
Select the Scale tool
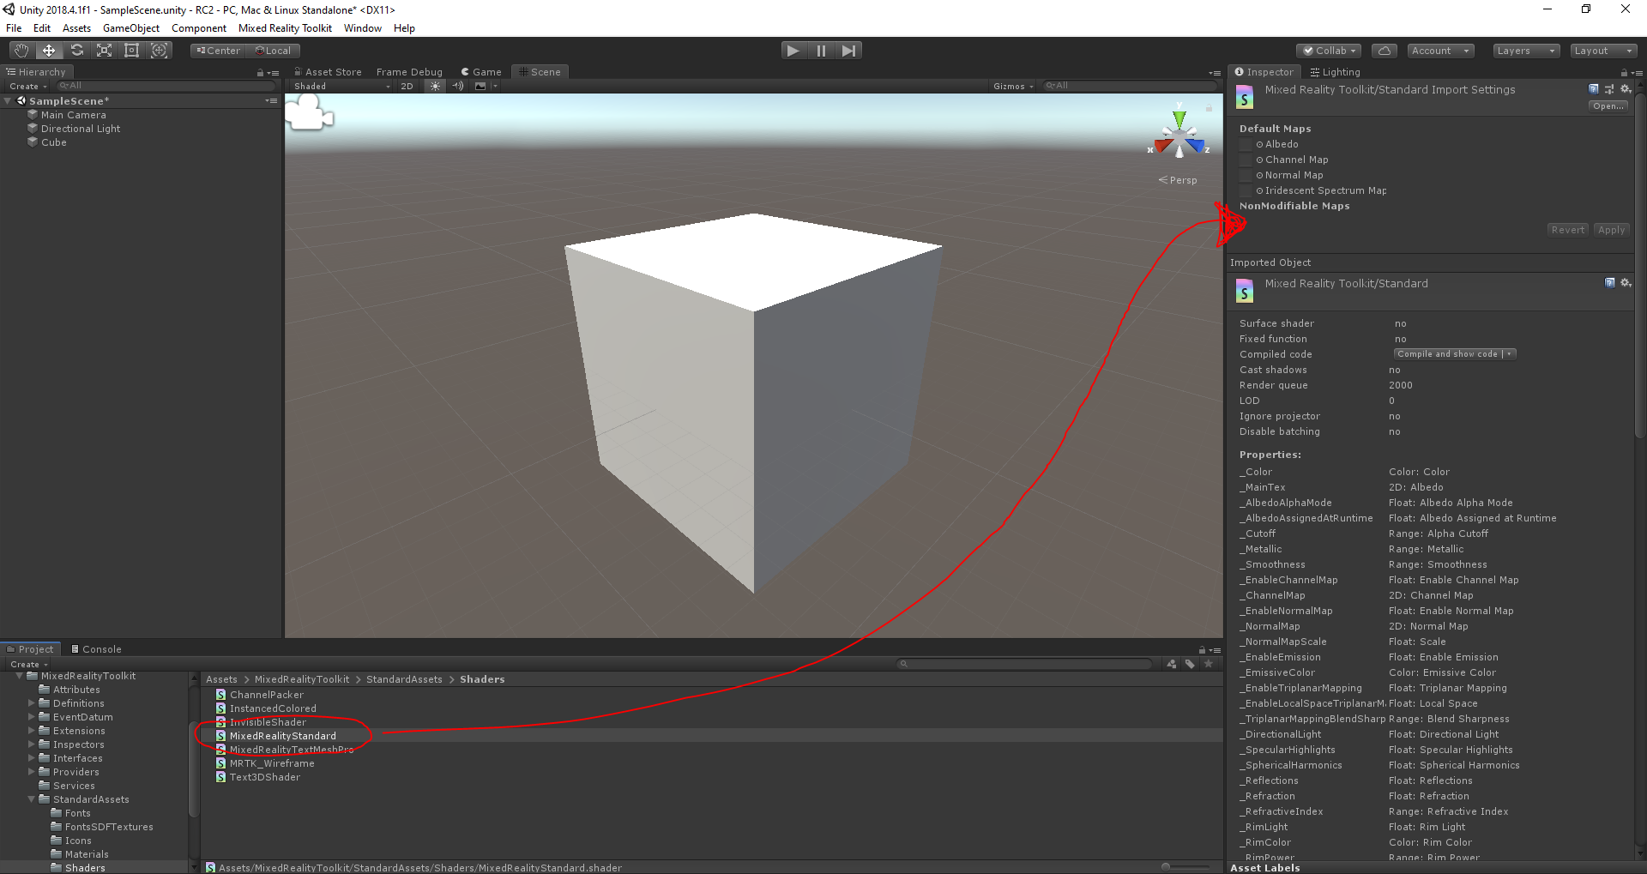(x=104, y=50)
